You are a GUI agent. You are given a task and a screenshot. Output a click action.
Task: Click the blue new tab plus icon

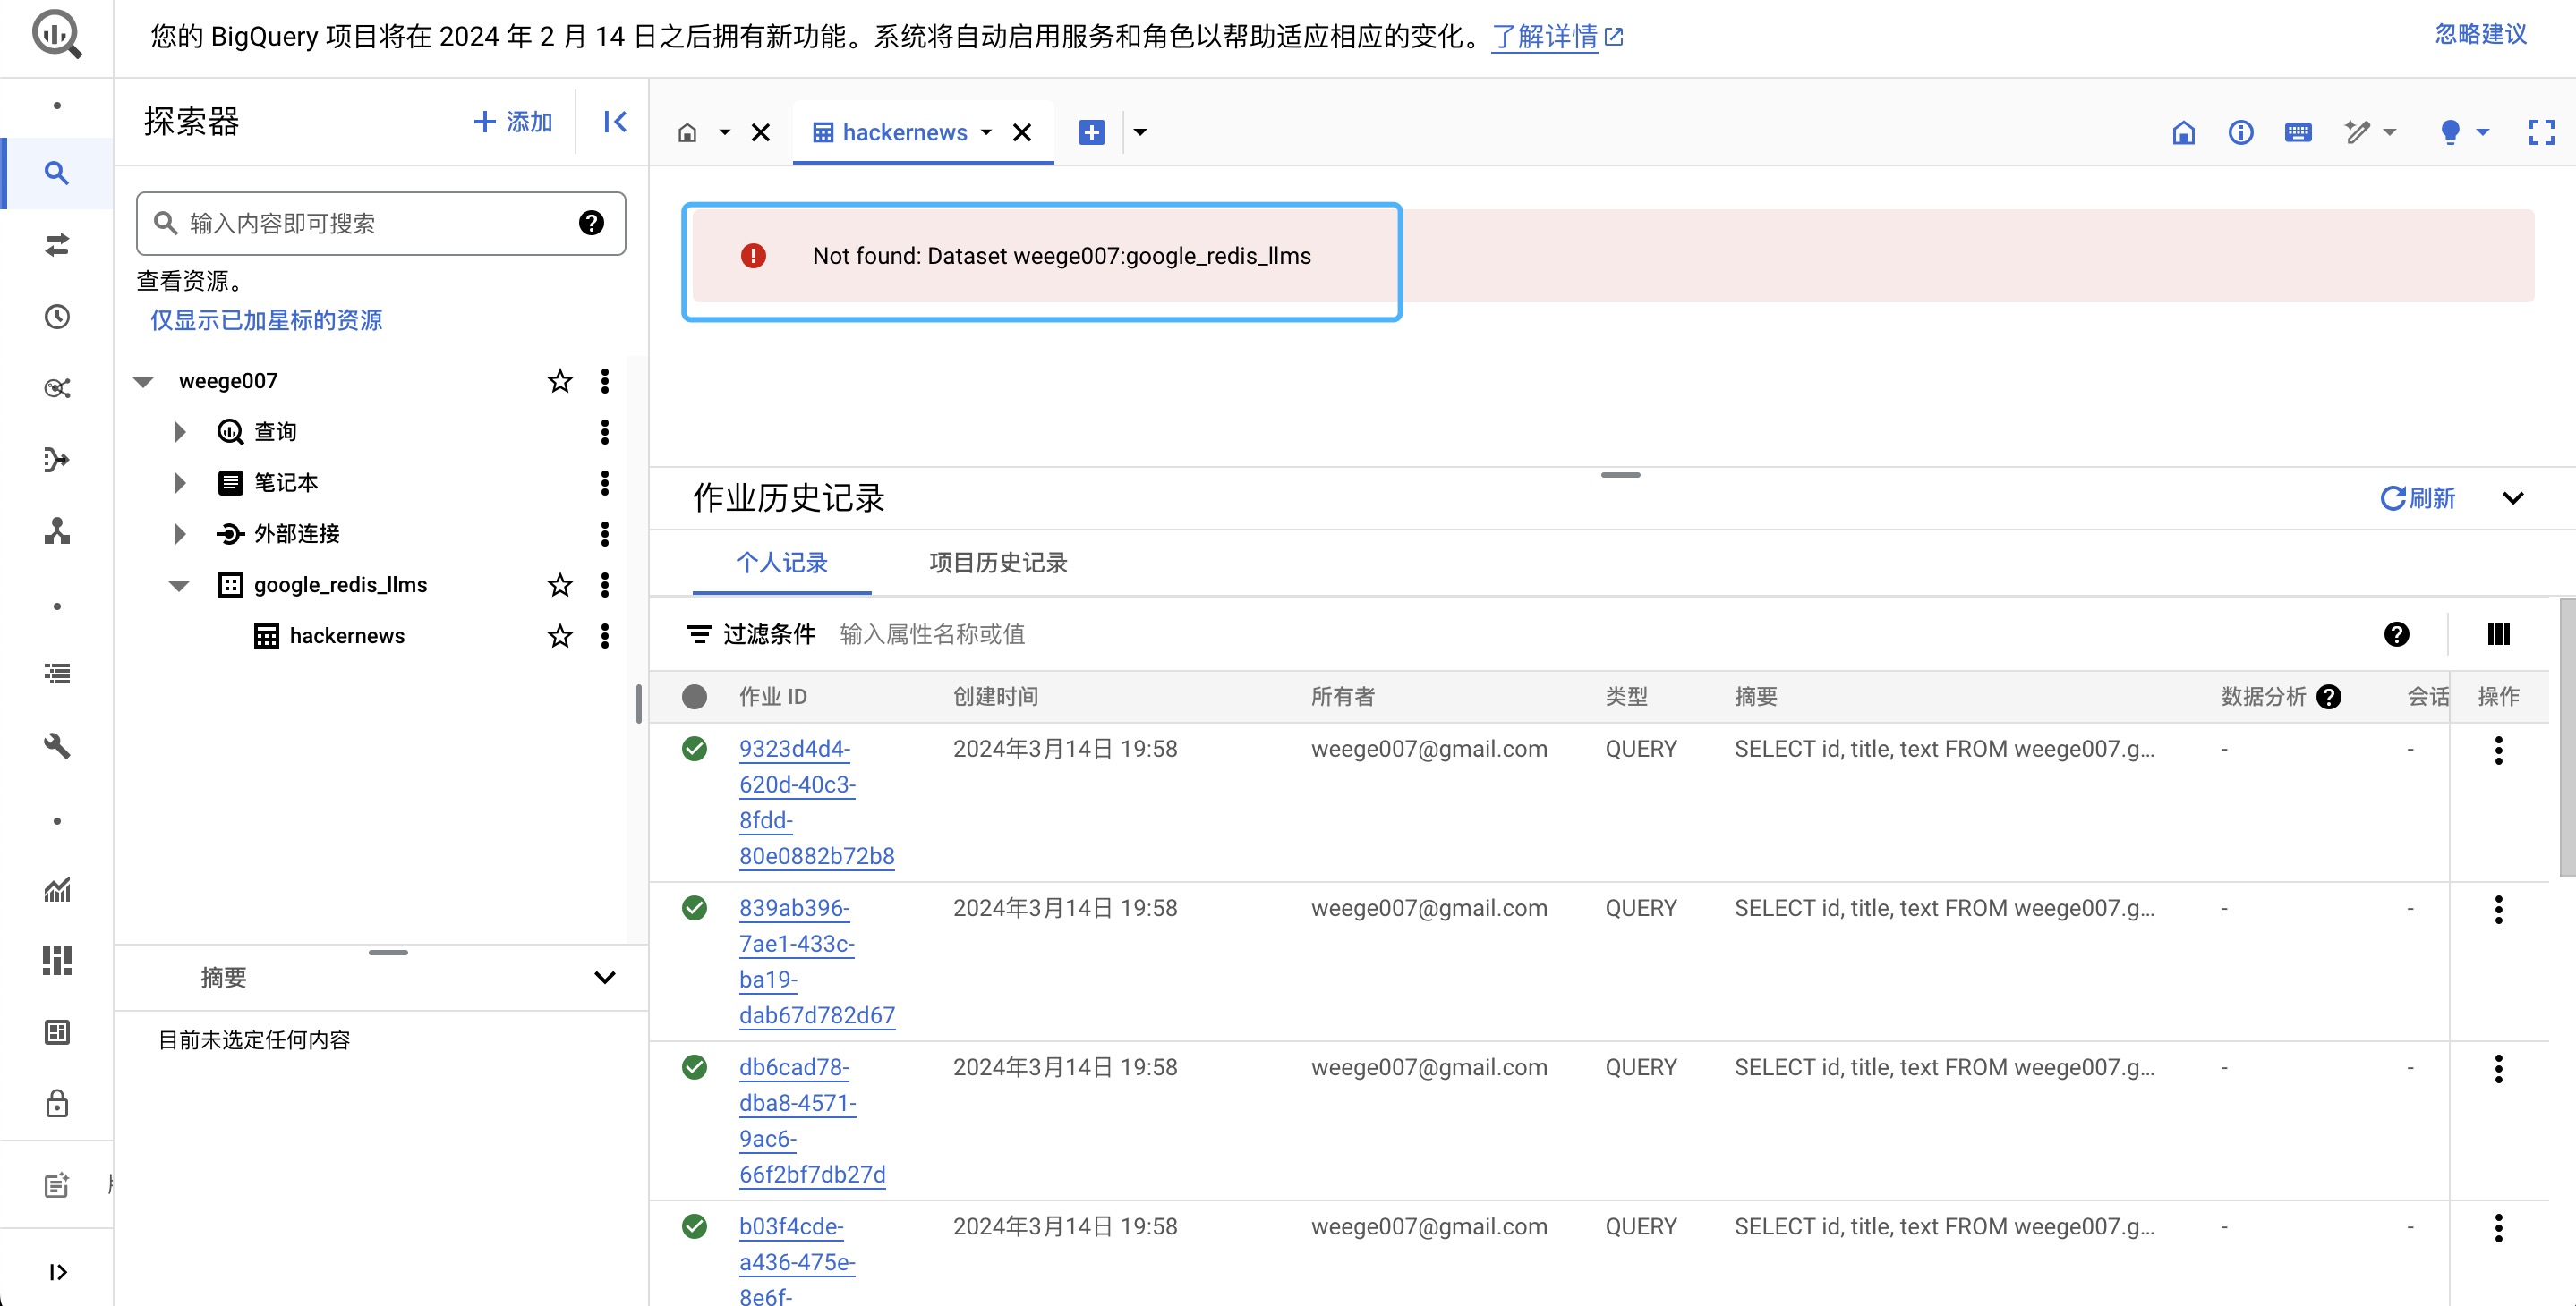[1091, 131]
